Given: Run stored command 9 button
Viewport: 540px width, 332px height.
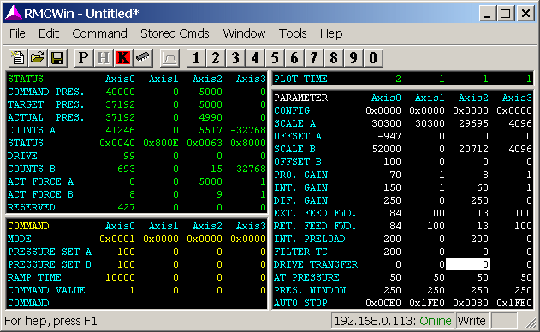Looking at the screenshot, I should (x=353, y=58).
